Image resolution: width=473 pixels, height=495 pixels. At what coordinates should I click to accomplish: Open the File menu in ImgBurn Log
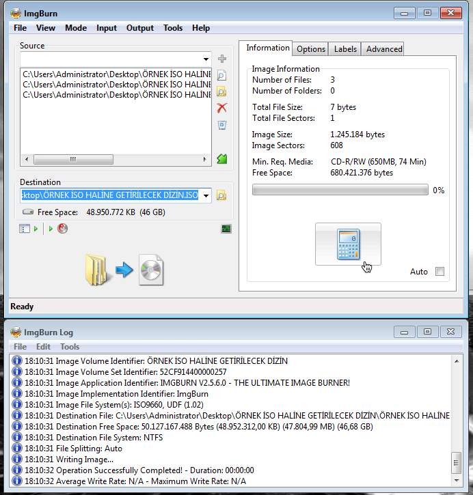(21, 347)
